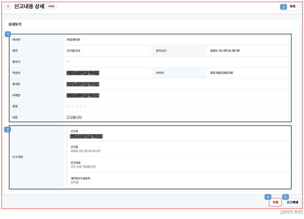Click the 신고일 date 2026-01-22 10:47:07

[x=86, y=151]
